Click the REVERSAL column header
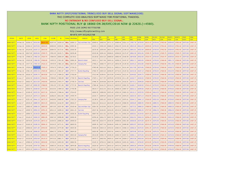This screenshot has height=169, width=239. [74, 39]
